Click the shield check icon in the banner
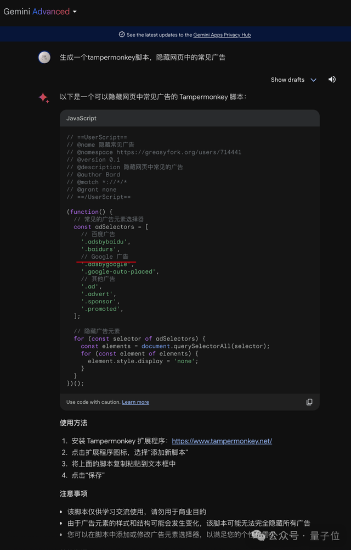Image resolution: width=351 pixels, height=550 pixels. click(x=122, y=35)
